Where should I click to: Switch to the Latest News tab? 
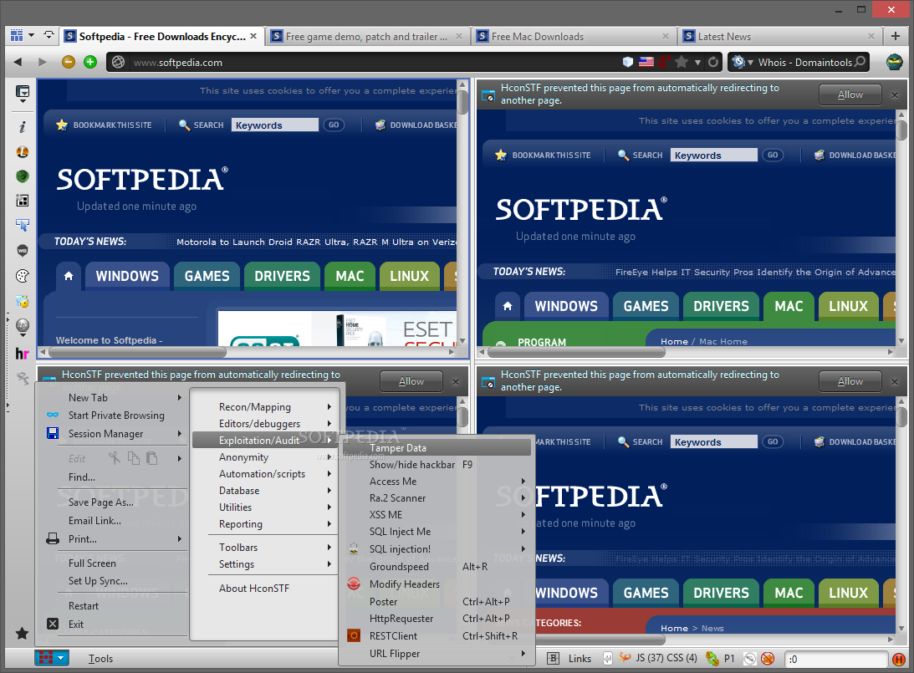(779, 36)
